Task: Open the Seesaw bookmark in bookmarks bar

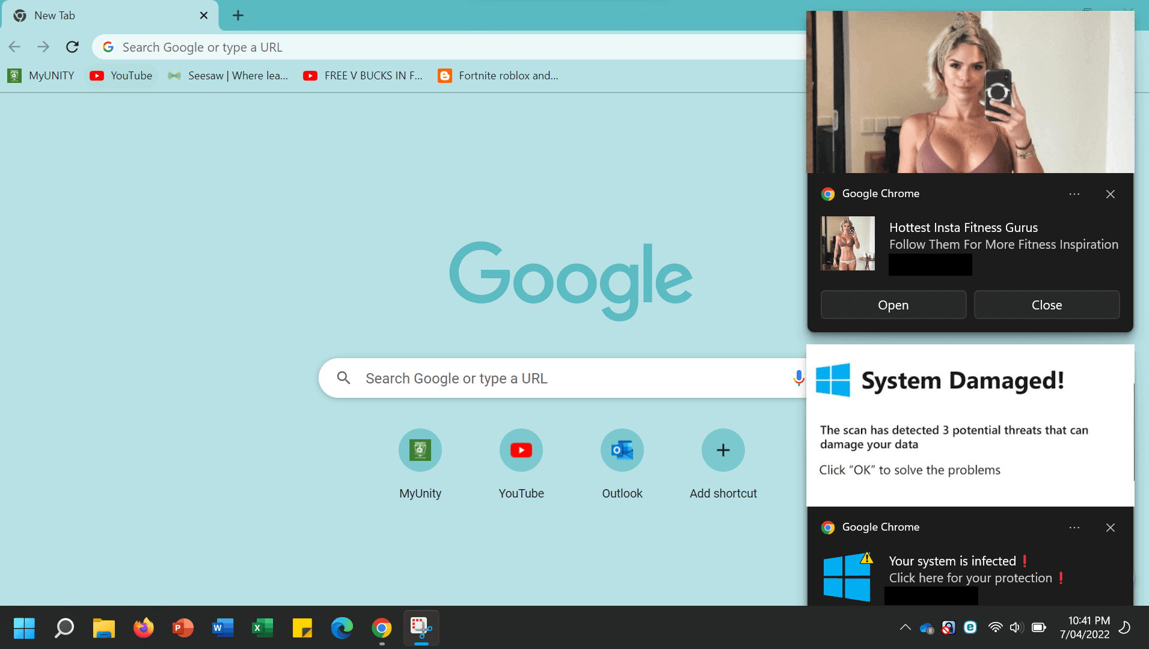Action: (228, 76)
